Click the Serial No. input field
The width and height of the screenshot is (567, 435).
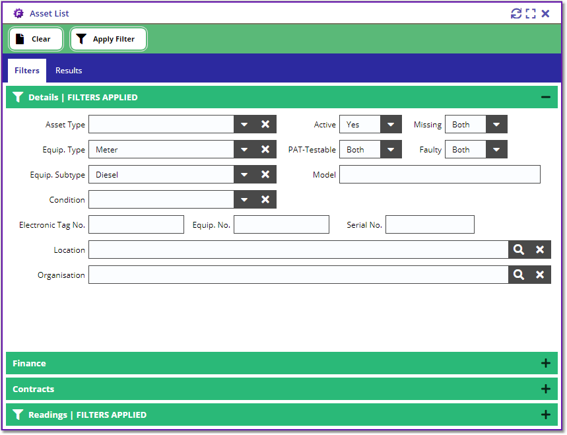(x=430, y=224)
